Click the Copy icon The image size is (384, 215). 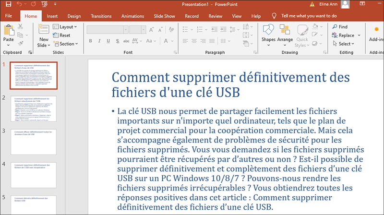pyautogui.click(x=20, y=35)
